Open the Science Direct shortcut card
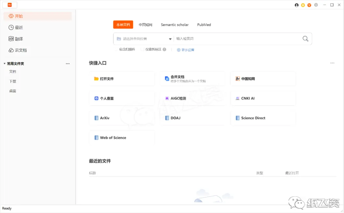344x213 pixels. click(263, 118)
